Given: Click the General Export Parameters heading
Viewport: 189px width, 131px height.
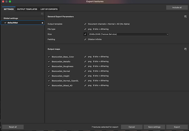Looking at the screenshot, I should pos(61,17).
